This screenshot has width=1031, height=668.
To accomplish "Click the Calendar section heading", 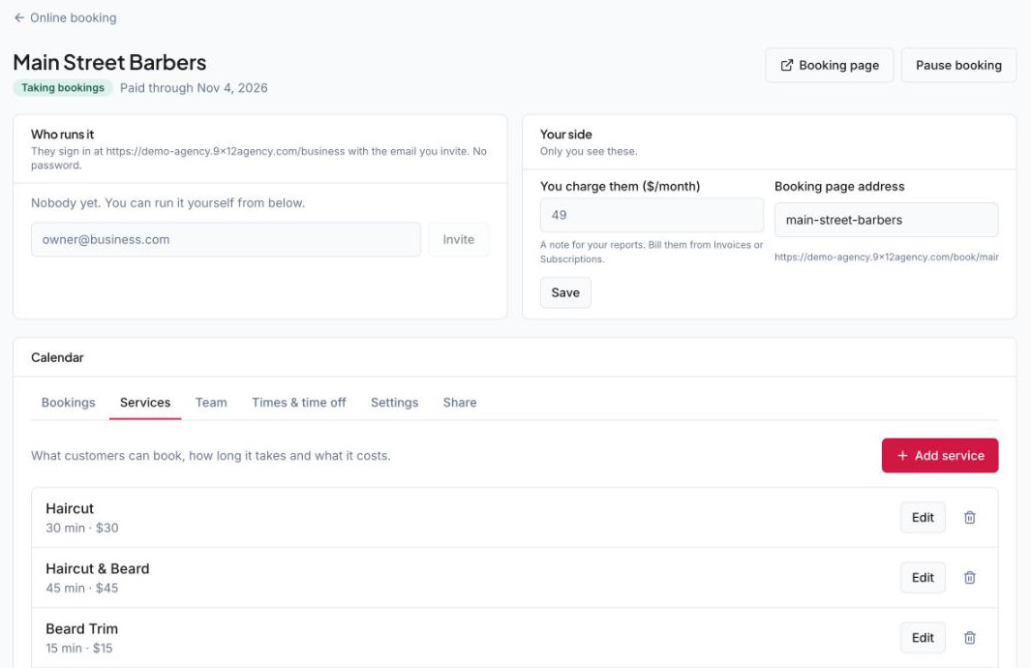I will 57,357.
